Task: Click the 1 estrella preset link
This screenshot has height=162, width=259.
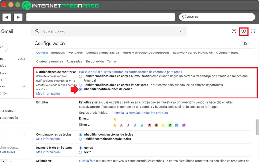Action: pyautogui.click(x=118, y=113)
